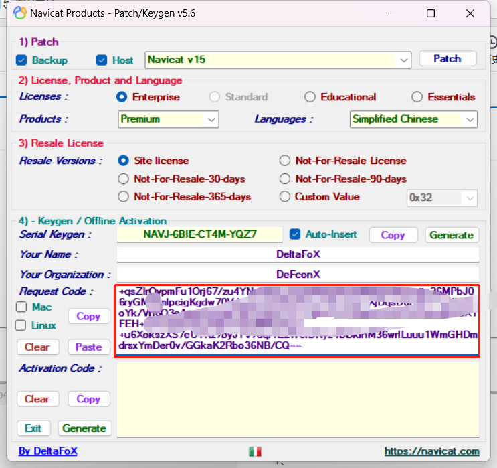The height and width of the screenshot is (468, 497).
Task: Click the Italian flag icon
Action: tap(255, 451)
